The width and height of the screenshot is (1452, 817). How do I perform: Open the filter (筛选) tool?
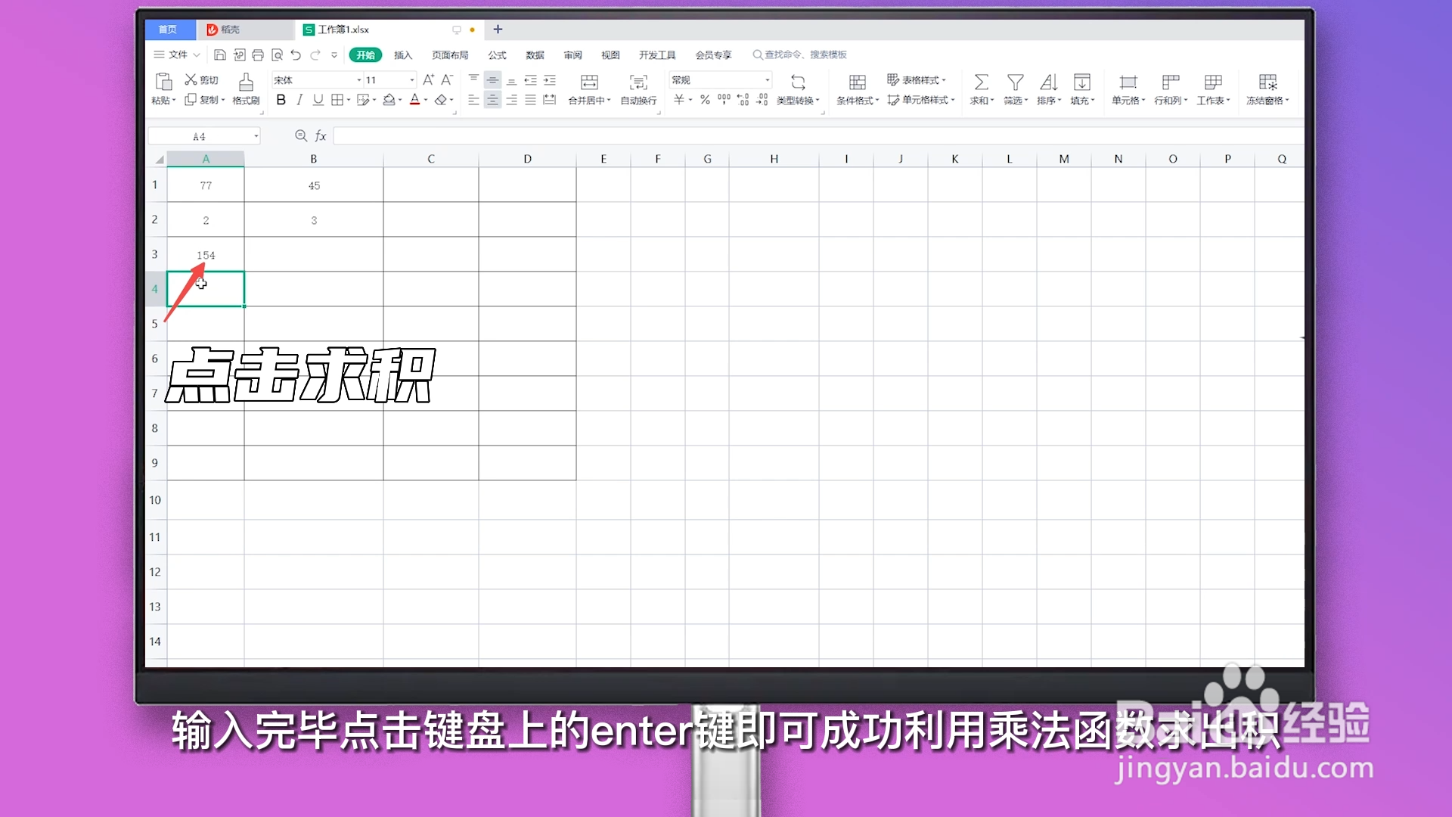point(1015,83)
